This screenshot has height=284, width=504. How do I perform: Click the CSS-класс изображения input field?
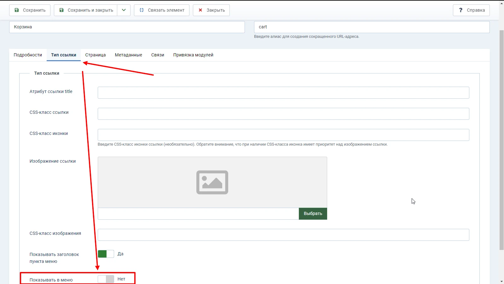coord(283,235)
